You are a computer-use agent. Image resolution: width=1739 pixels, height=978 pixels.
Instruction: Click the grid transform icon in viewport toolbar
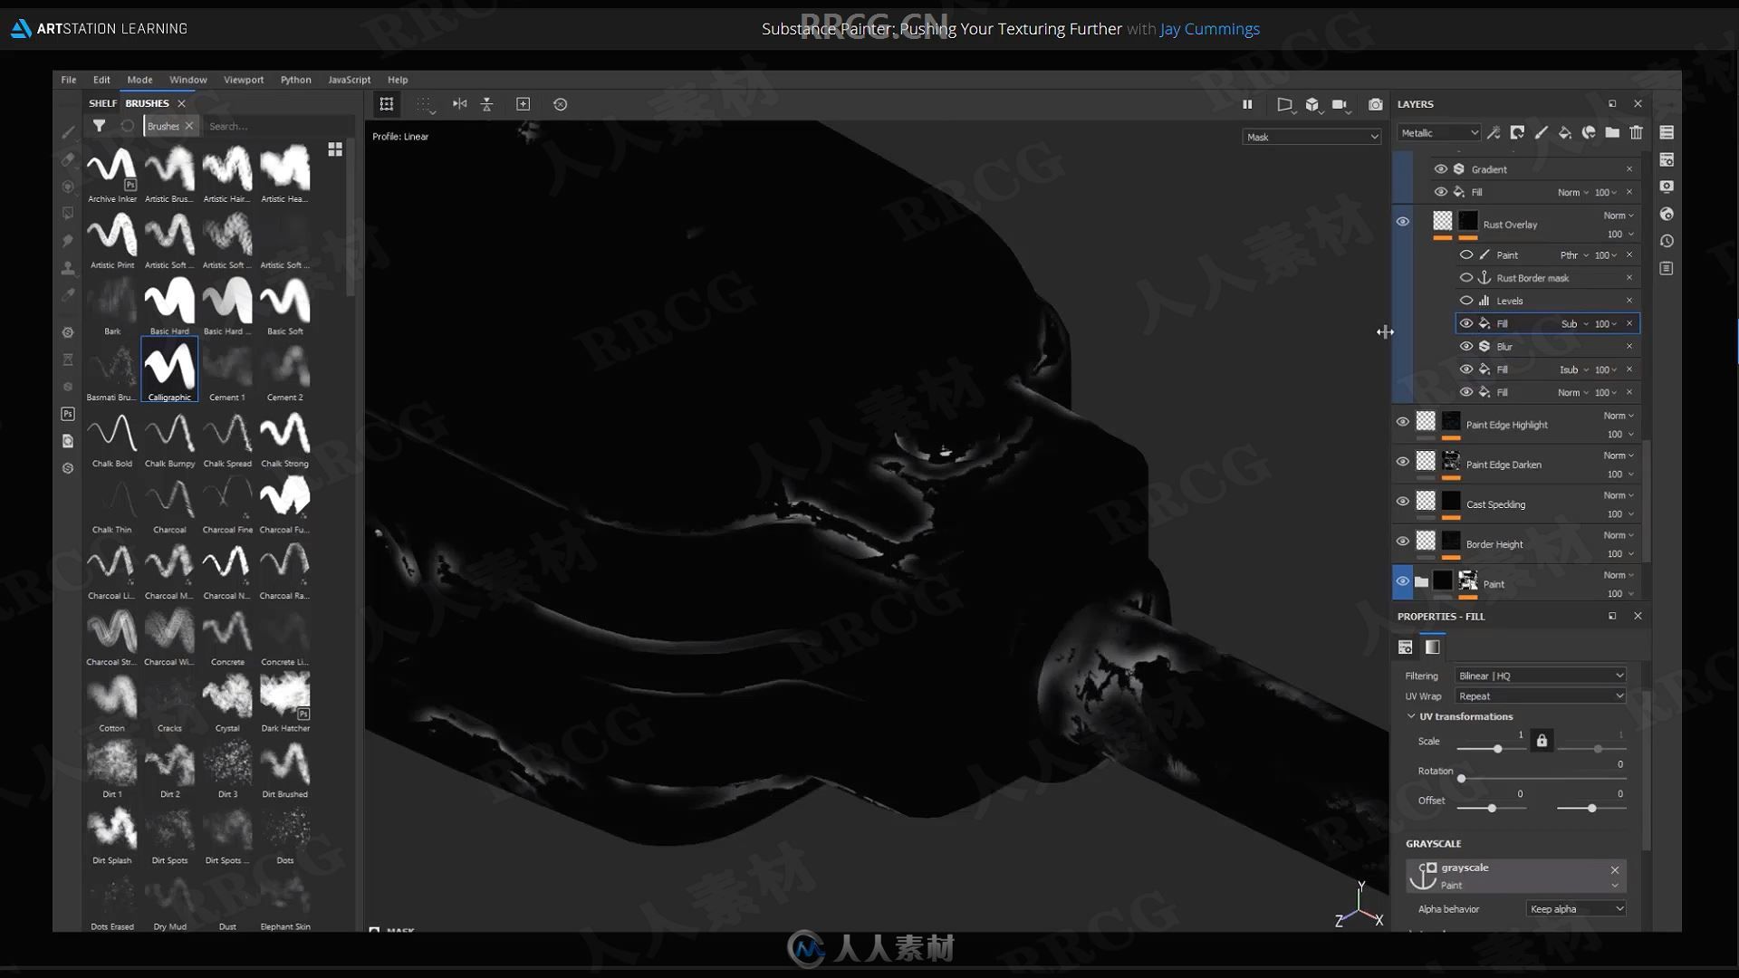pyautogui.click(x=387, y=104)
